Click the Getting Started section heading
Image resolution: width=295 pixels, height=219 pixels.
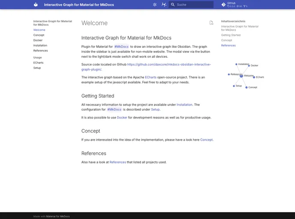[x=98, y=96]
